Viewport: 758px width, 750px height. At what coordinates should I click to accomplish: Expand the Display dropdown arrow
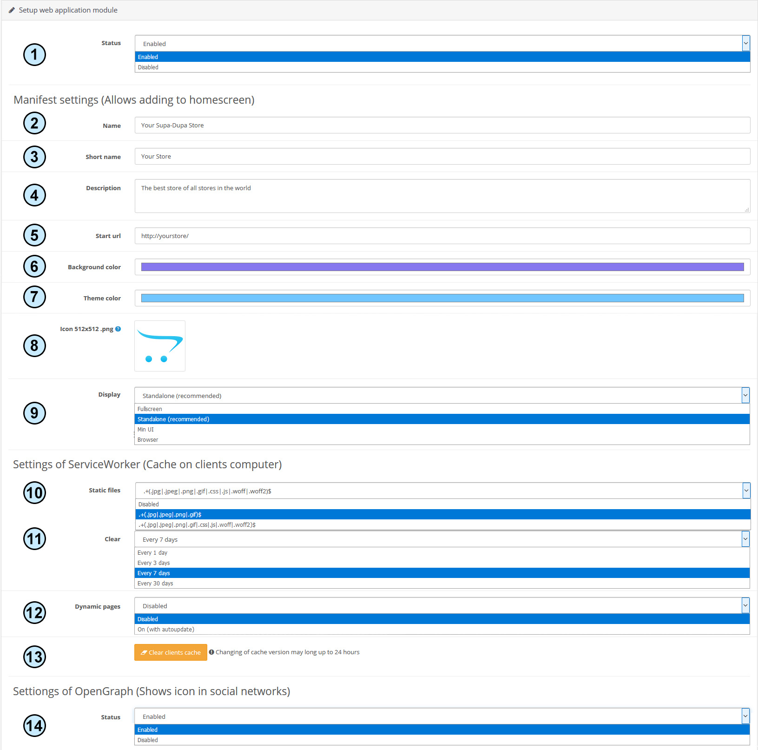745,395
